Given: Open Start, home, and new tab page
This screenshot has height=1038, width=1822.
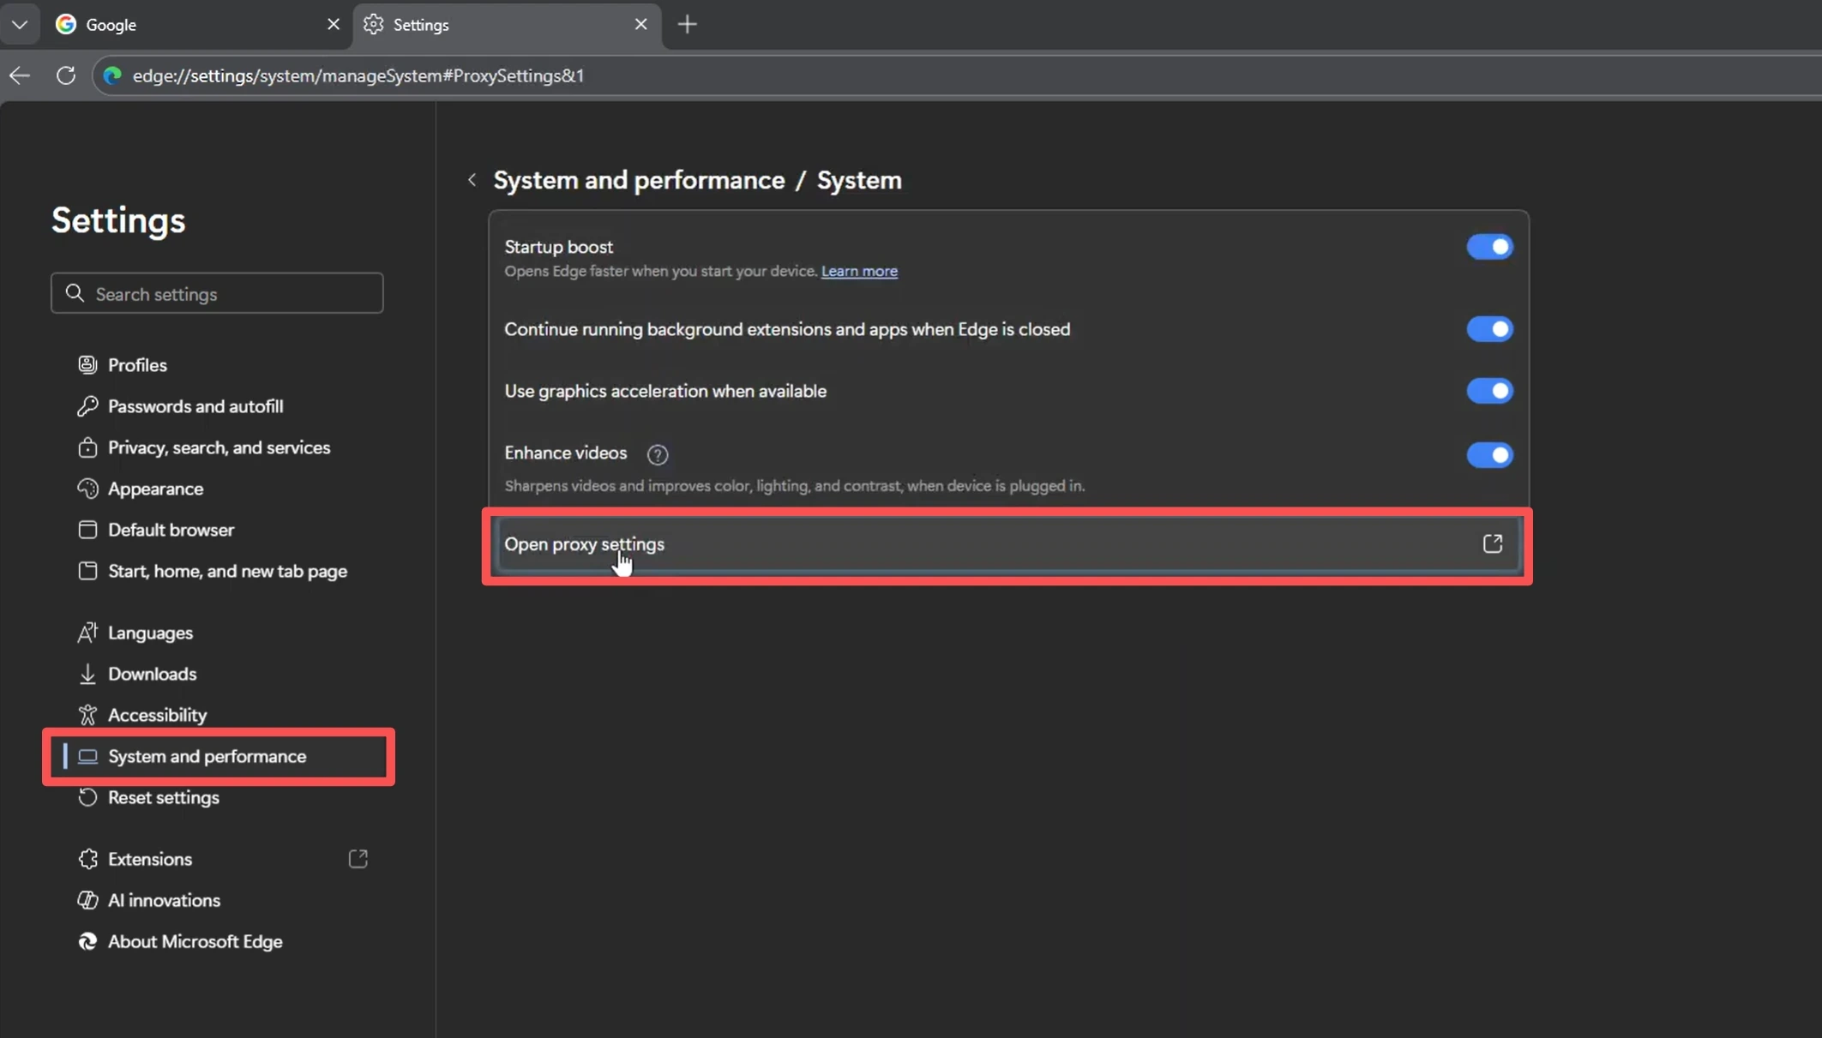Looking at the screenshot, I should (x=227, y=571).
